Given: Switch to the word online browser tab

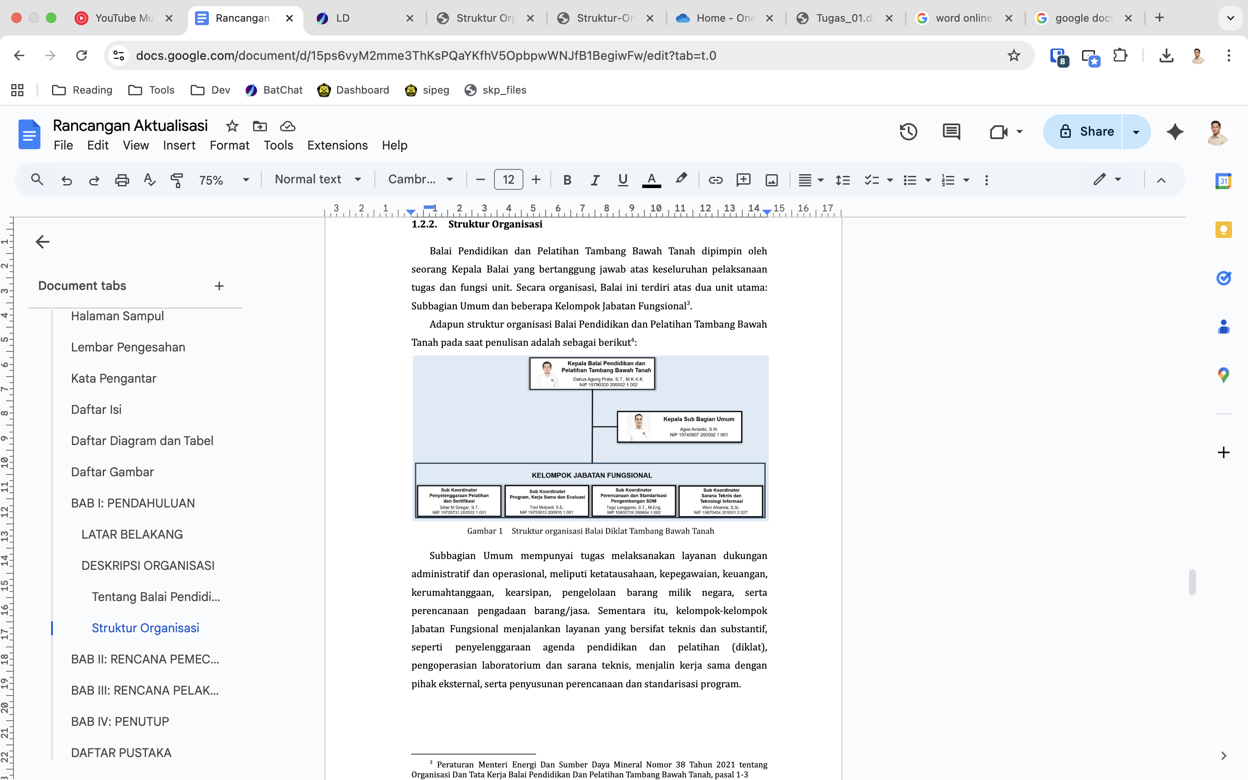Looking at the screenshot, I should pyautogui.click(x=963, y=18).
